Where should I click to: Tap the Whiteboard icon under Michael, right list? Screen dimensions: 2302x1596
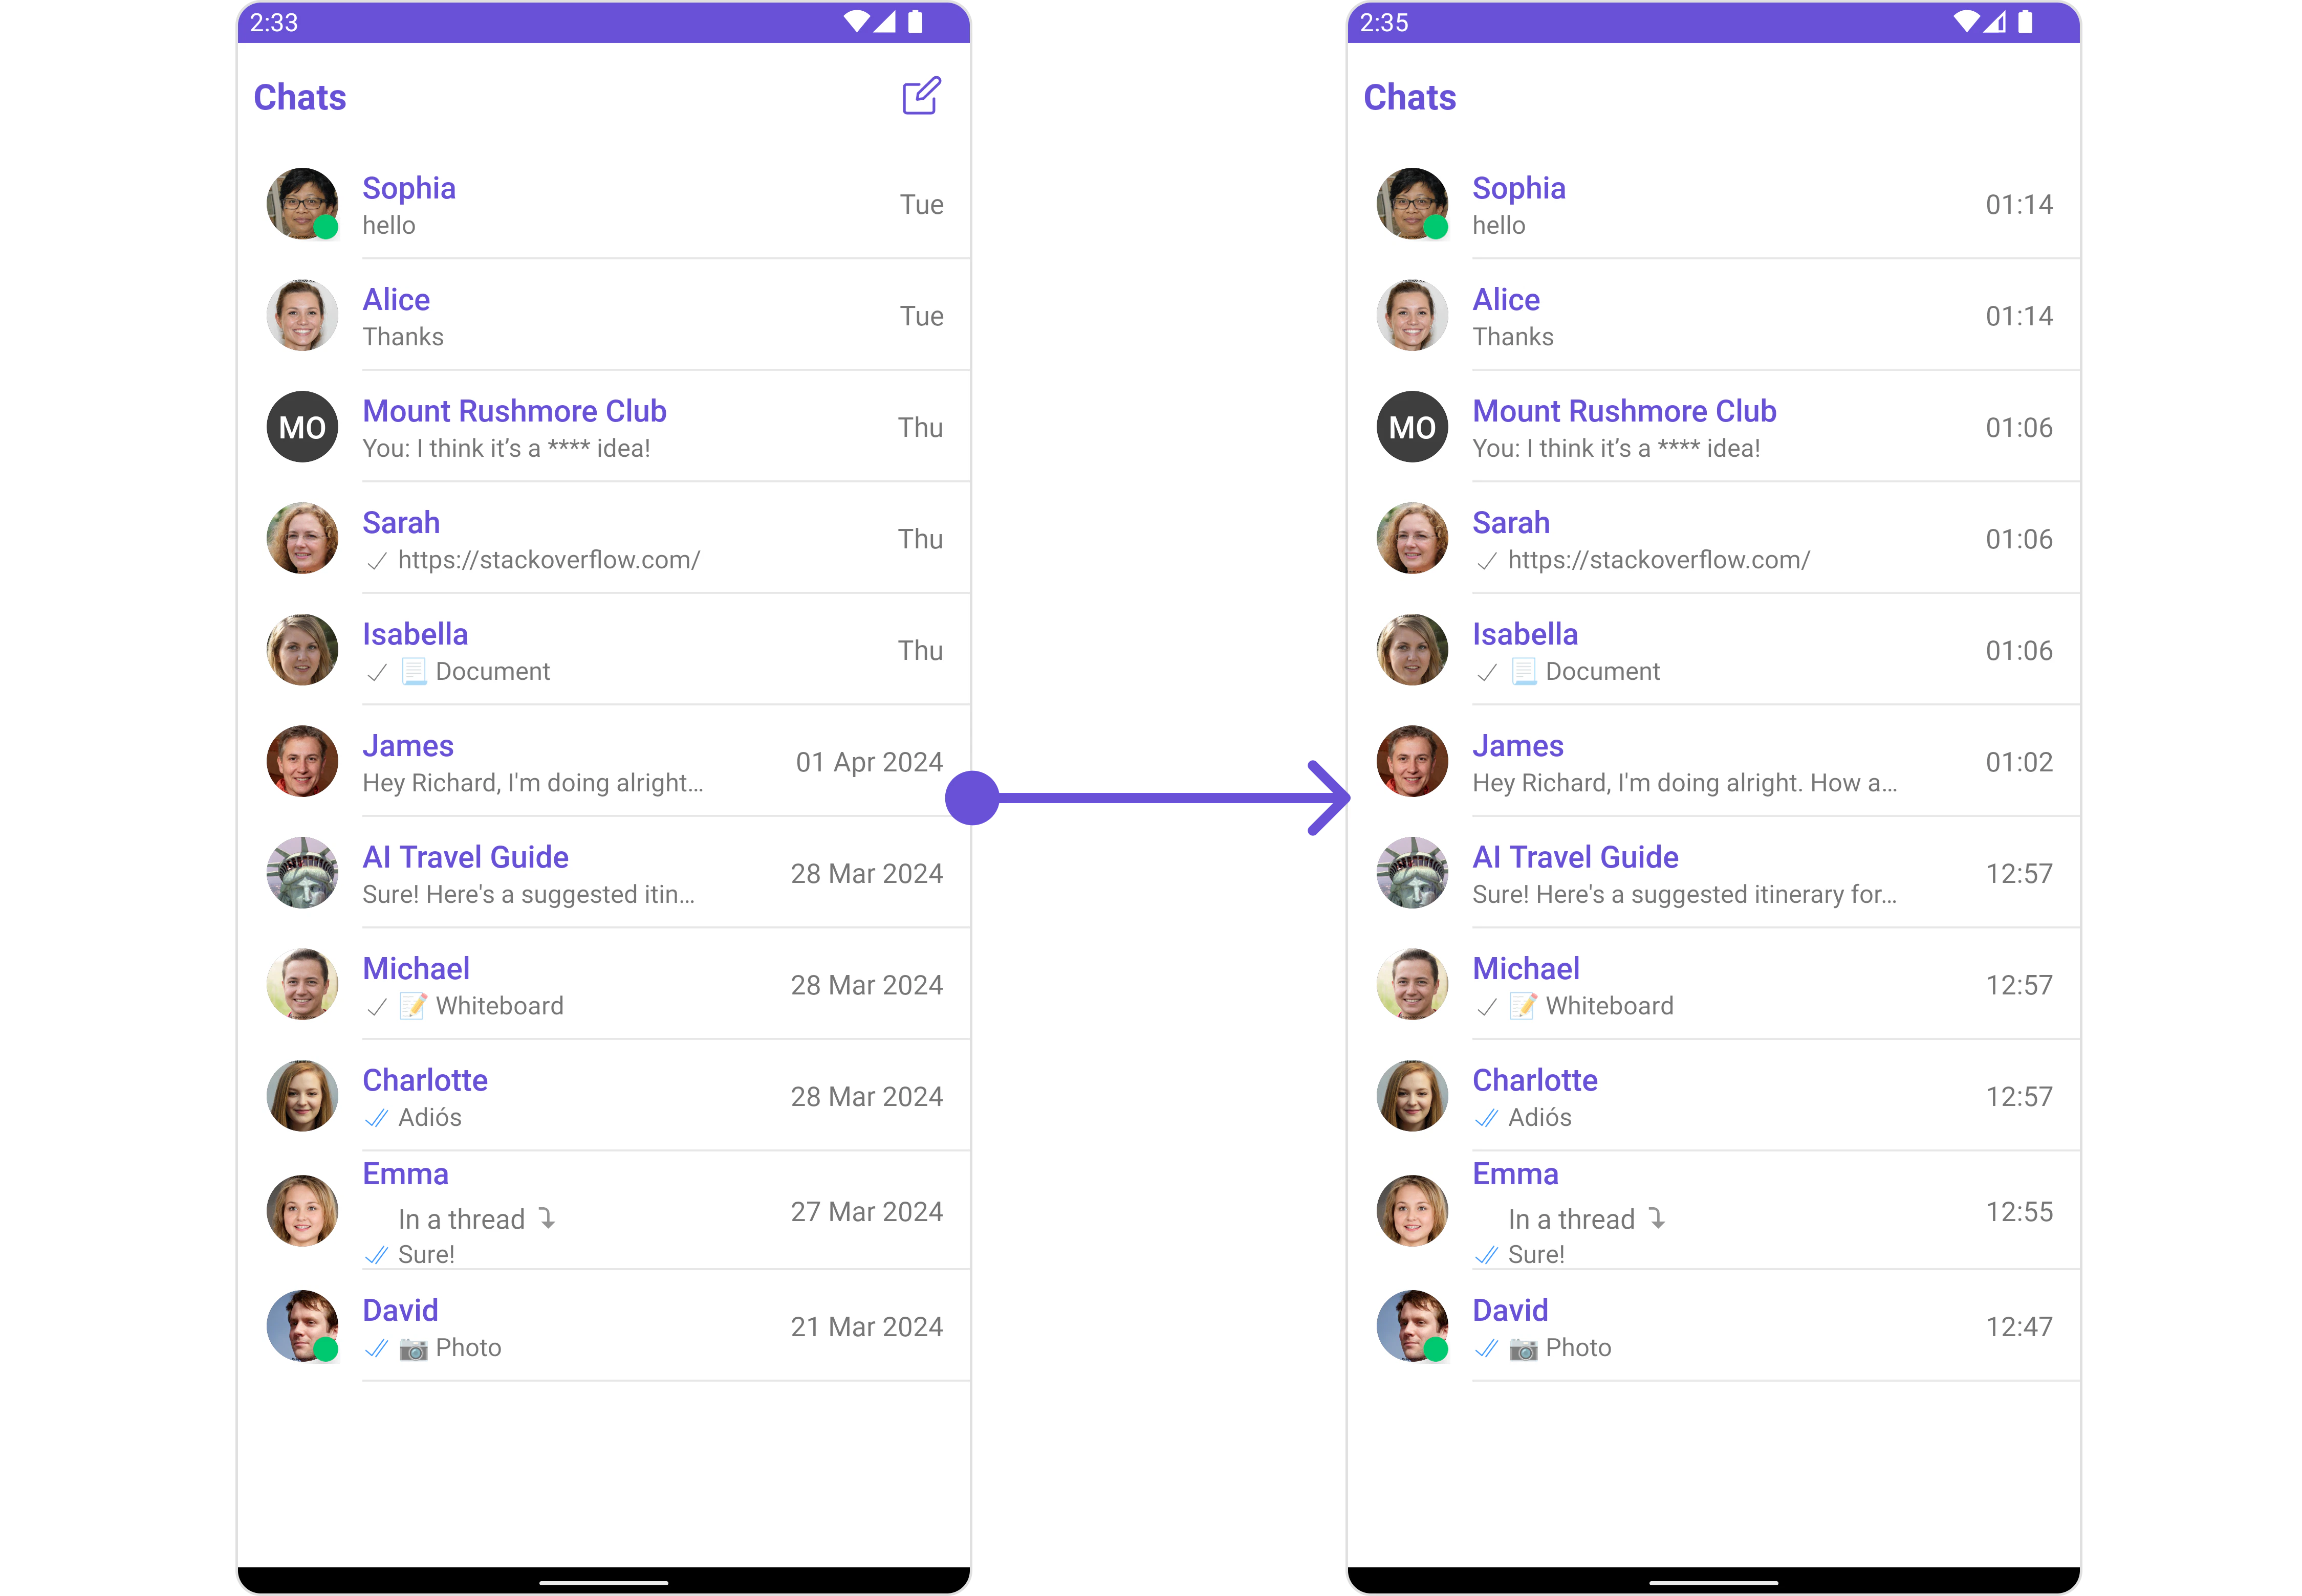1523,1005
